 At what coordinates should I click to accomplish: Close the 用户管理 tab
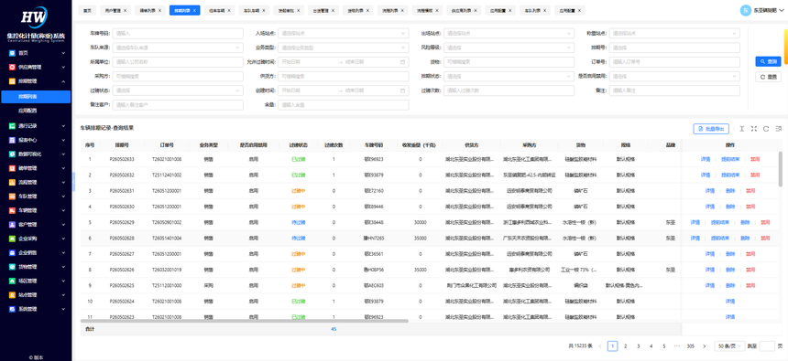pos(126,10)
